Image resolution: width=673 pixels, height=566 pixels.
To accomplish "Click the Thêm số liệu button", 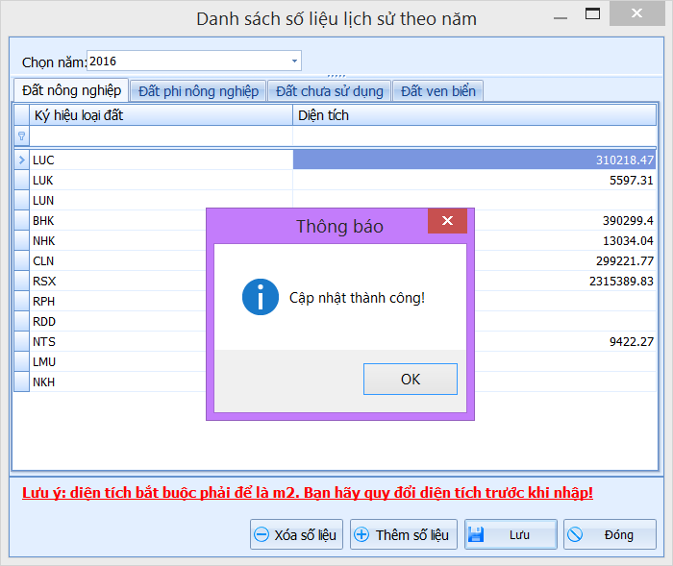I will [x=402, y=534].
